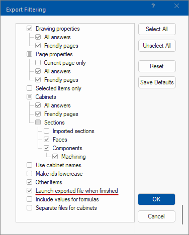The image size is (189, 235).
Task: Check Make ids lowercase
Action: [30, 174]
